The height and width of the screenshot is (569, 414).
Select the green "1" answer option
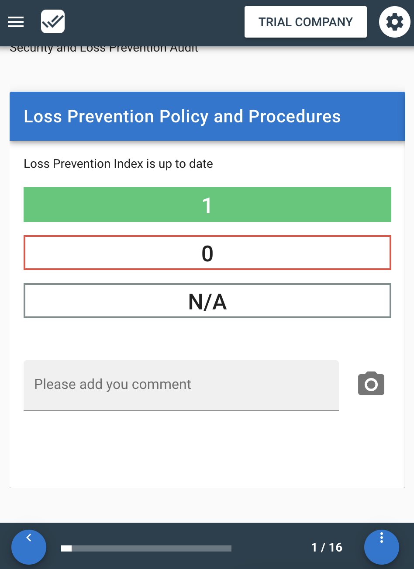(207, 205)
